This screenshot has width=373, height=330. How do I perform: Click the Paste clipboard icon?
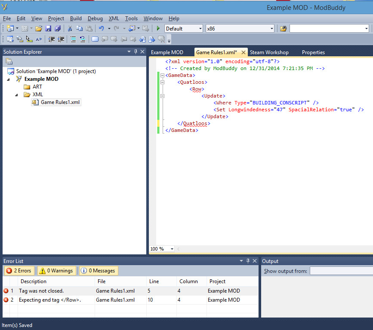pos(89,28)
